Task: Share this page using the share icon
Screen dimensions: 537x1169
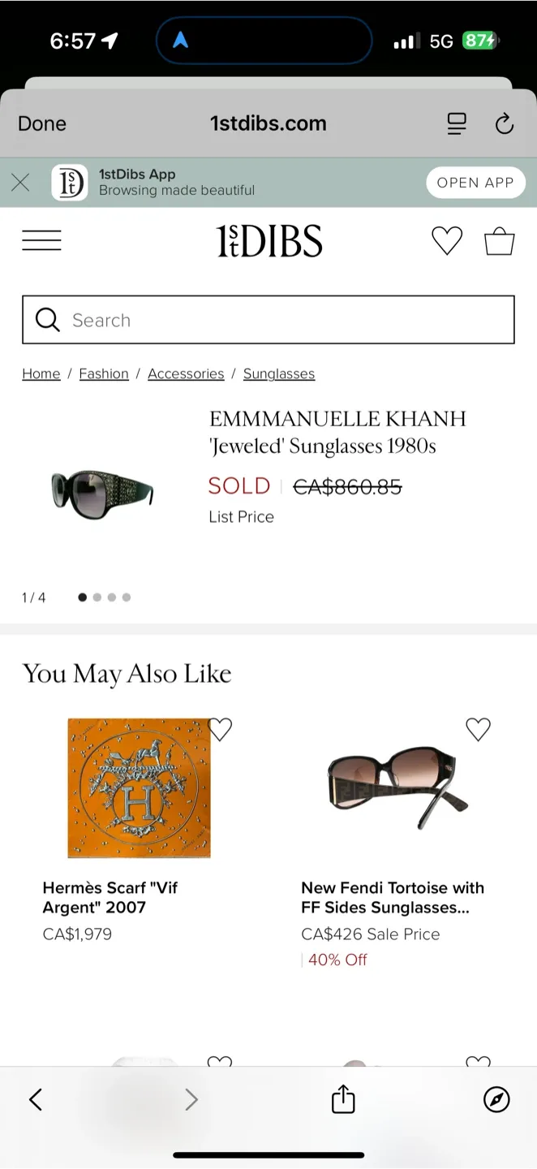Action: click(342, 1099)
